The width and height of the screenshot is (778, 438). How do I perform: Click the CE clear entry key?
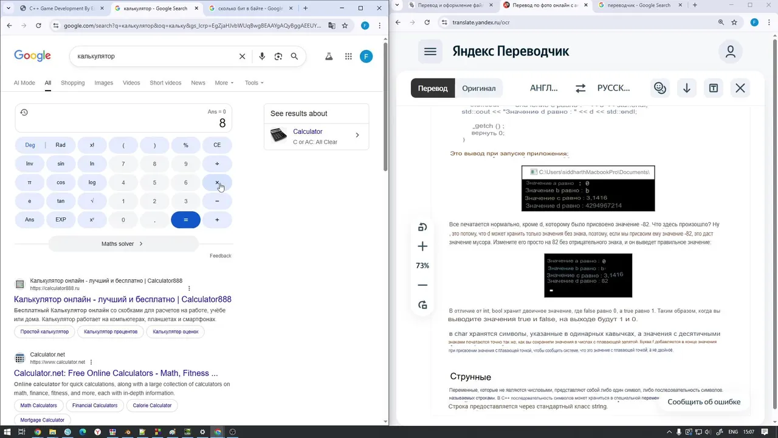pos(217,145)
